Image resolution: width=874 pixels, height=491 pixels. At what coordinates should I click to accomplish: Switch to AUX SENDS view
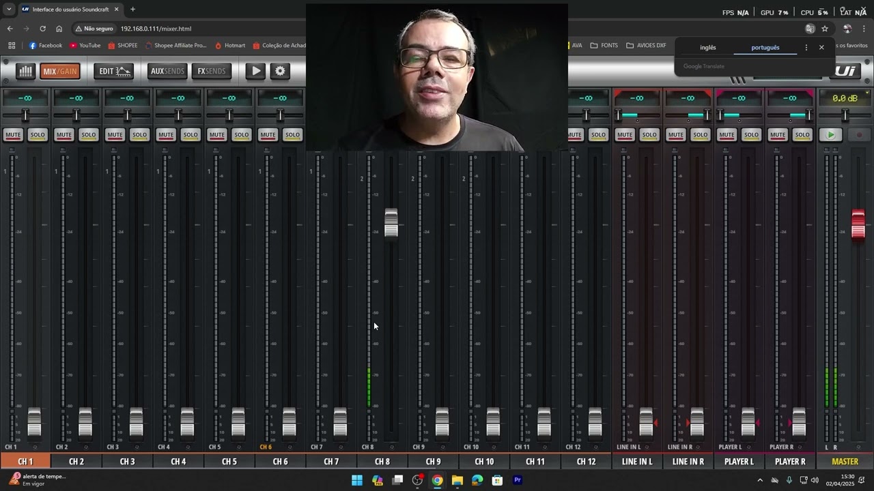167,71
